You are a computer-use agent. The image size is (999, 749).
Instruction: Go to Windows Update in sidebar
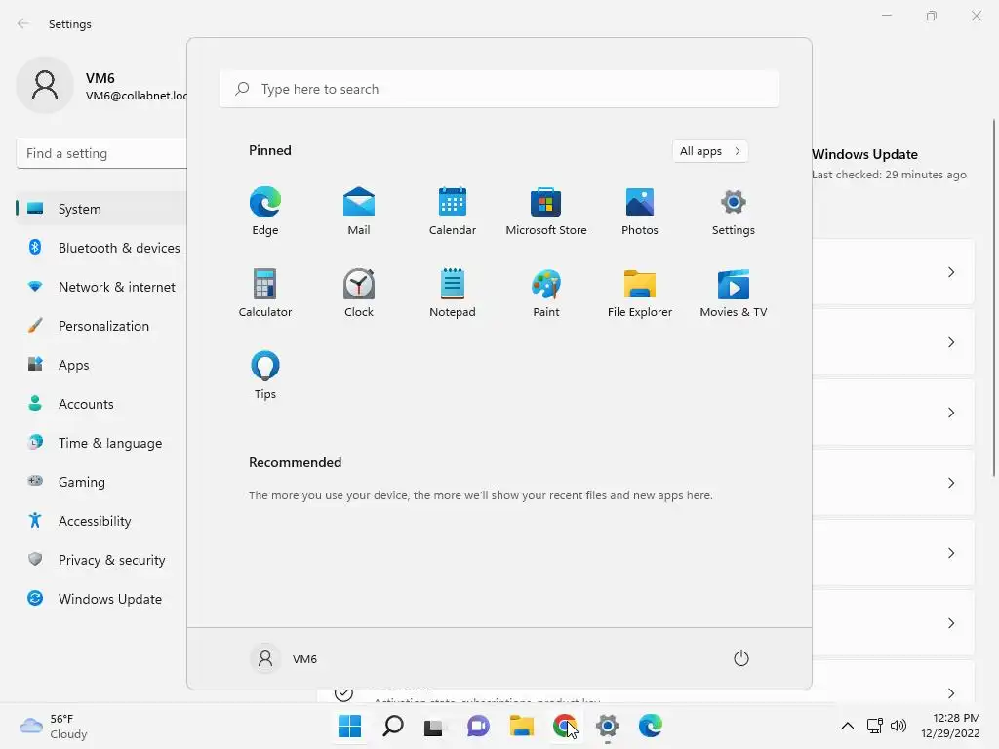101,599
